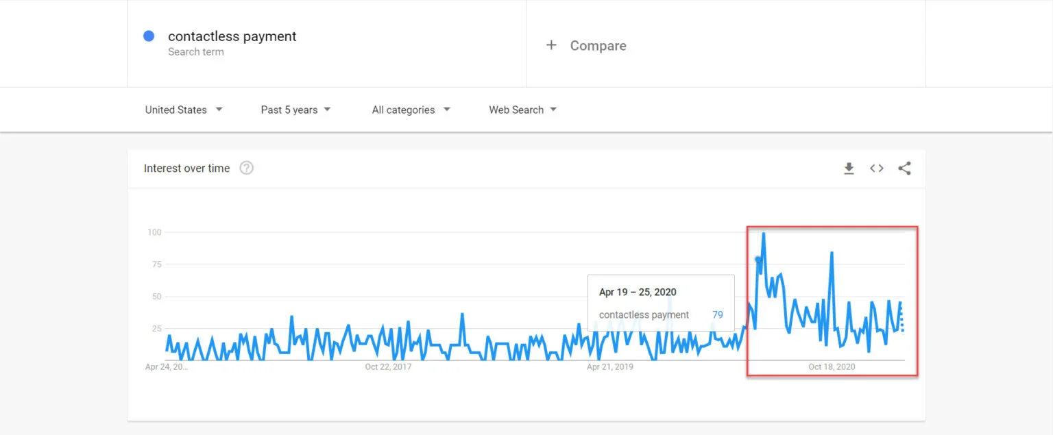Download the trend data as CSV
This screenshot has width=1053, height=435.
849,168
